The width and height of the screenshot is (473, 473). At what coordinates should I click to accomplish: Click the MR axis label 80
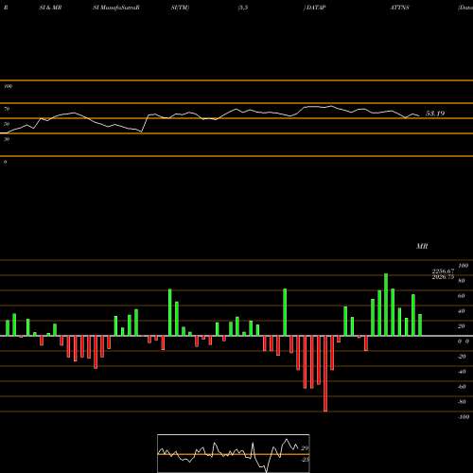pyautogui.click(x=462, y=281)
